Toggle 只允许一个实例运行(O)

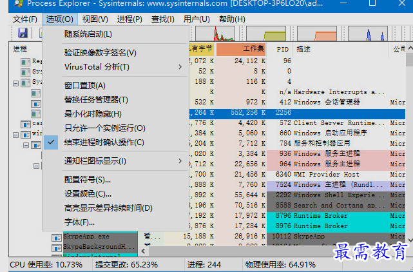tap(116, 128)
